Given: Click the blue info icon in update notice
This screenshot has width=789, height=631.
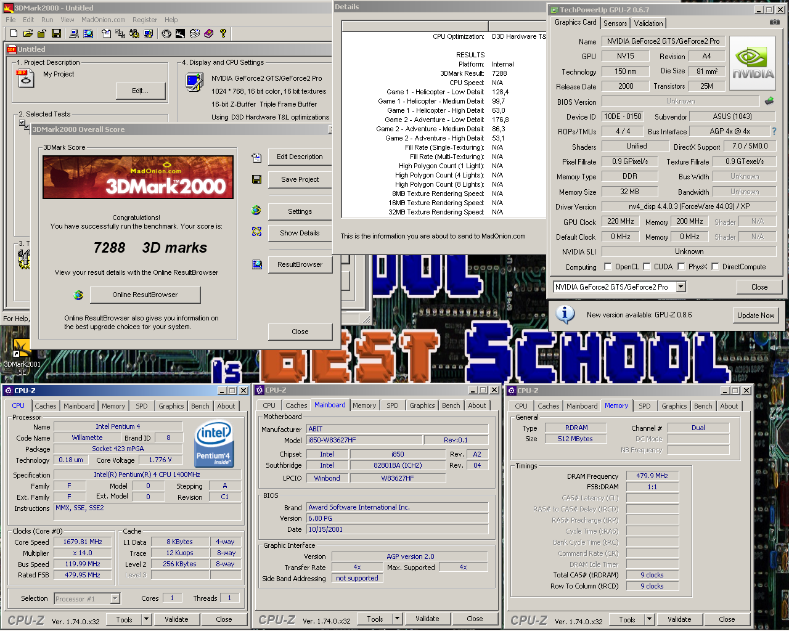Looking at the screenshot, I should [x=565, y=314].
